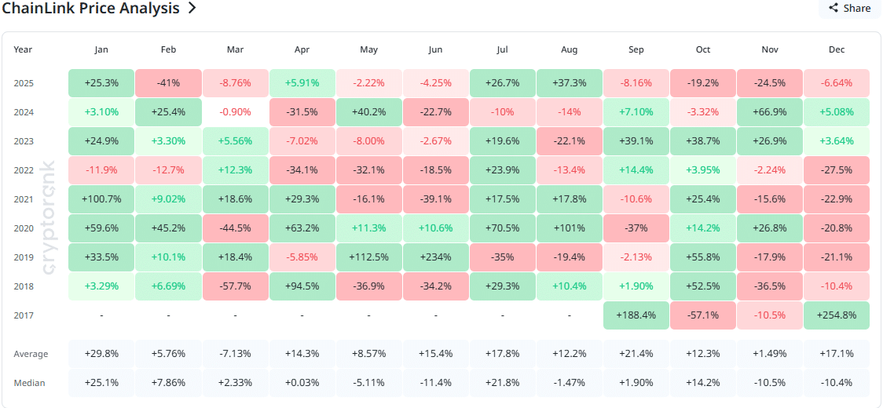Select the 2025 row label
This screenshot has width=883, height=408.
[24, 83]
